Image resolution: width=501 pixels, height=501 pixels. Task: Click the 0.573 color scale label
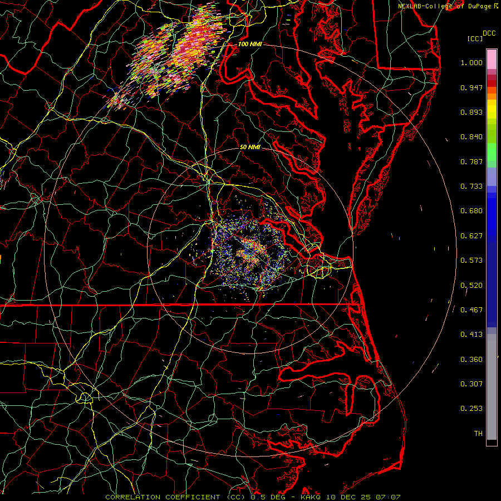(471, 261)
